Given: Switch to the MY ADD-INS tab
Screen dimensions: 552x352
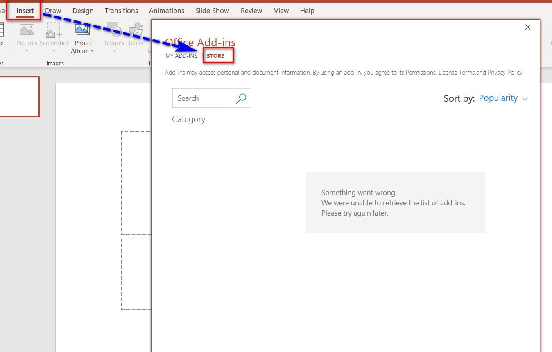Looking at the screenshot, I should click(x=181, y=56).
